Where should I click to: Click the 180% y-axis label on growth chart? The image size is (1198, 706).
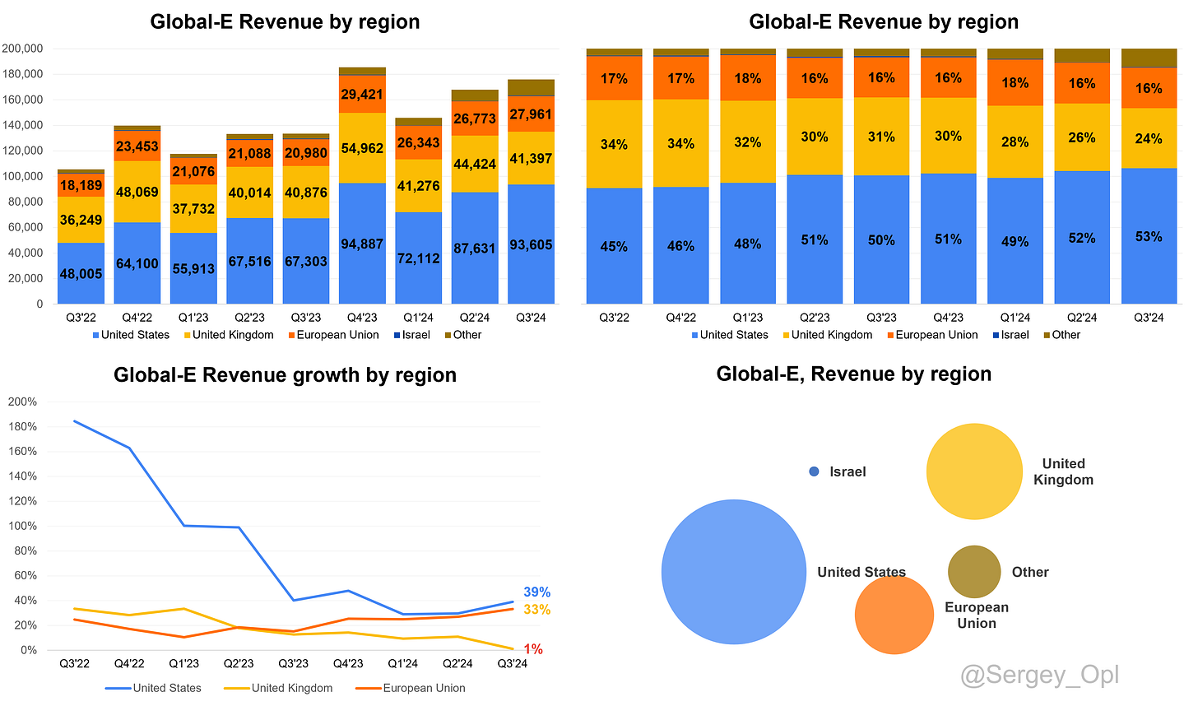(22, 427)
